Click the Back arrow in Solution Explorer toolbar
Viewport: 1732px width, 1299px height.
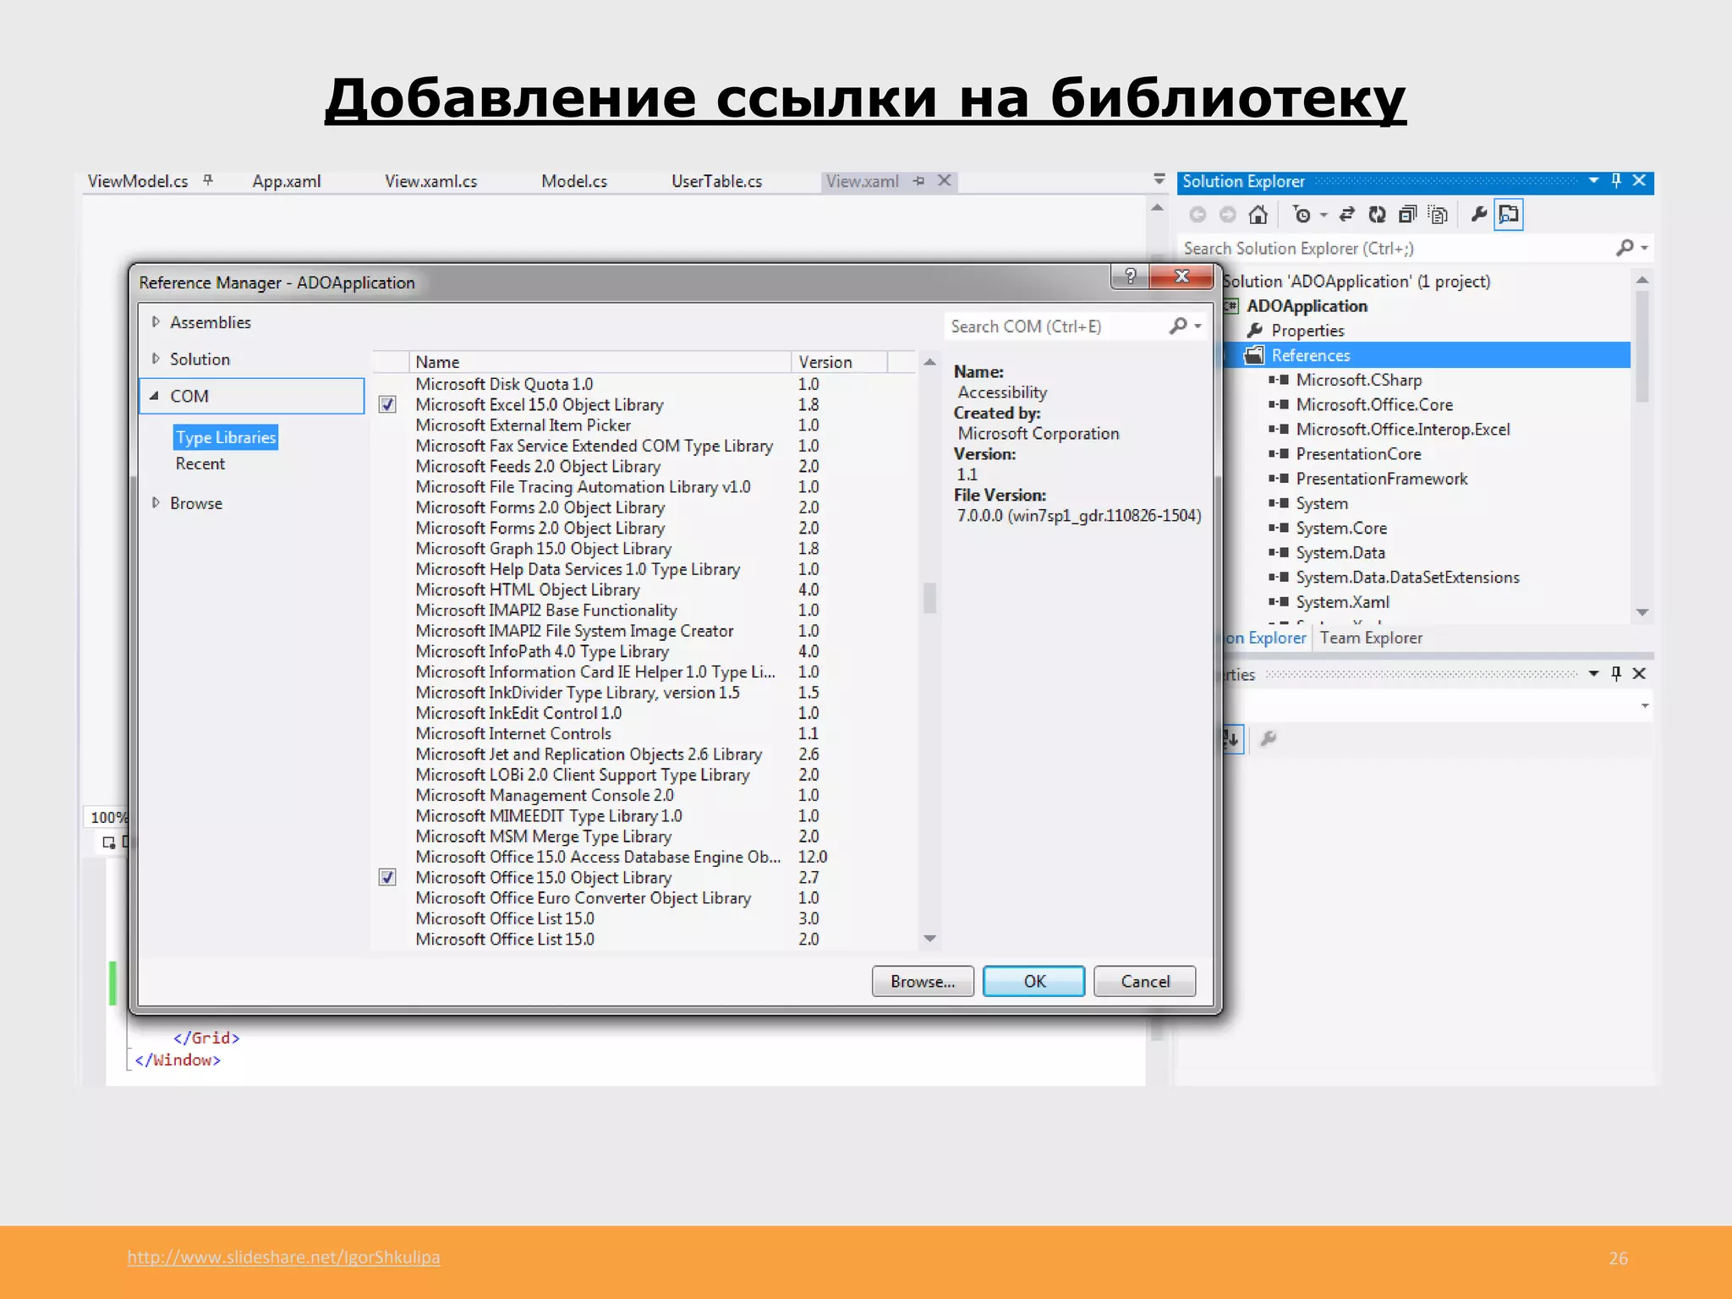[x=1198, y=215]
